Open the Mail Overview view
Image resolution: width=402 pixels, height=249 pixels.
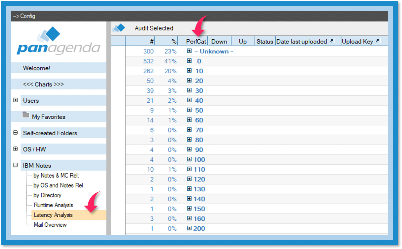(50, 225)
